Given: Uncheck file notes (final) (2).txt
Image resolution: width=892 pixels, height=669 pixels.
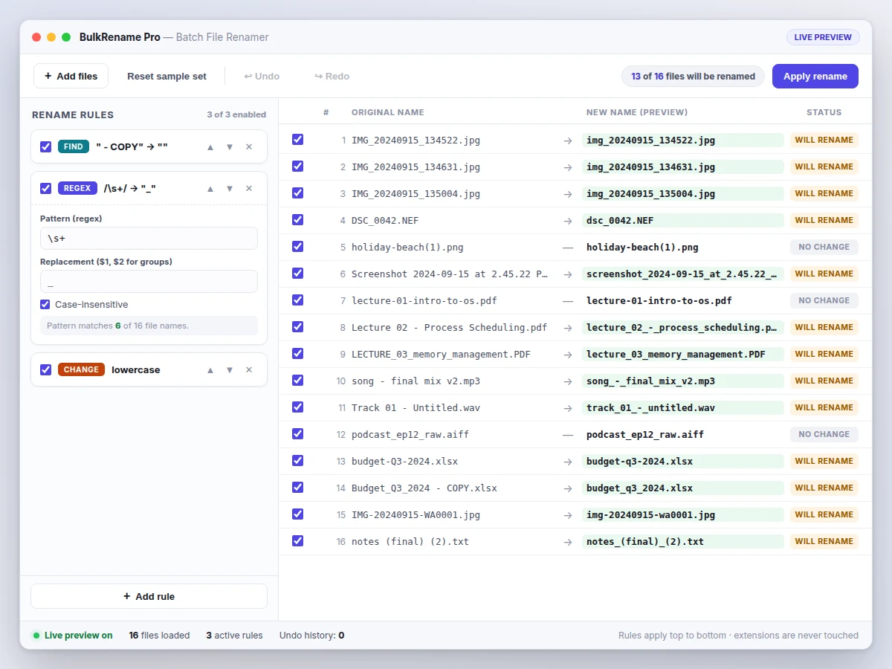Looking at the screenshot, I should [298, 541].
